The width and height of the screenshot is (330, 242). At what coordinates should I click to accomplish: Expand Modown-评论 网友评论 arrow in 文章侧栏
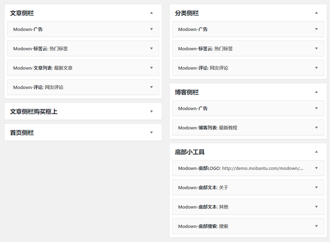pos(151,87)
